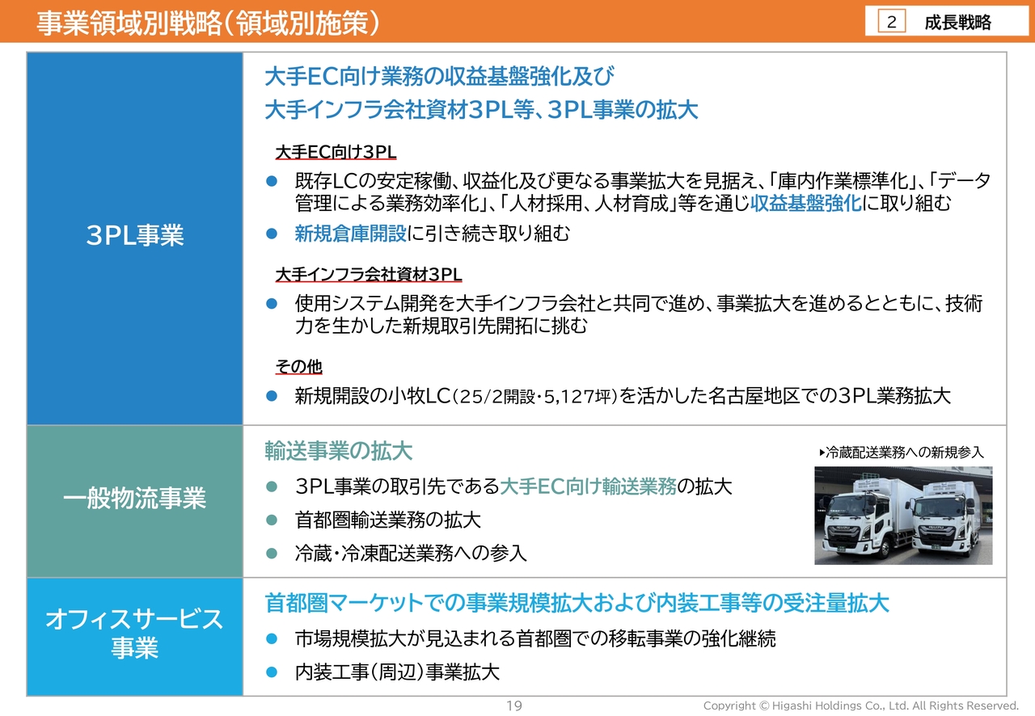Click the 内装工事(周辺)事業拡大 bullet item
This screenshot has height=716, width=1035.
point(397,672)
